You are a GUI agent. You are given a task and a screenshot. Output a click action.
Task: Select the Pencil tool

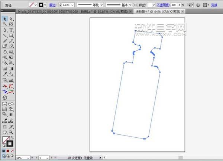click(11, 41)
